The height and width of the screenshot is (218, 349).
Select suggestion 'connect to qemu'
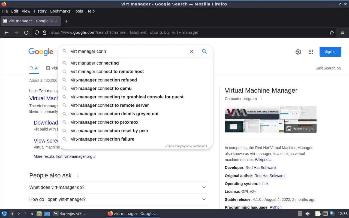(135, 88)
